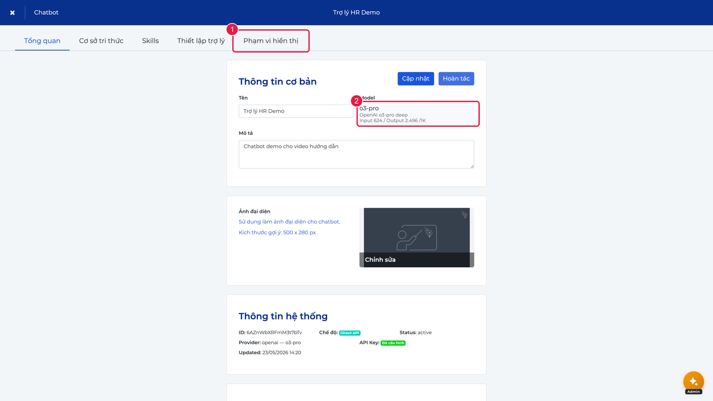713x401 pixels.
Task: Click the Hoàn tác button
Action: [x=456, y=78]
